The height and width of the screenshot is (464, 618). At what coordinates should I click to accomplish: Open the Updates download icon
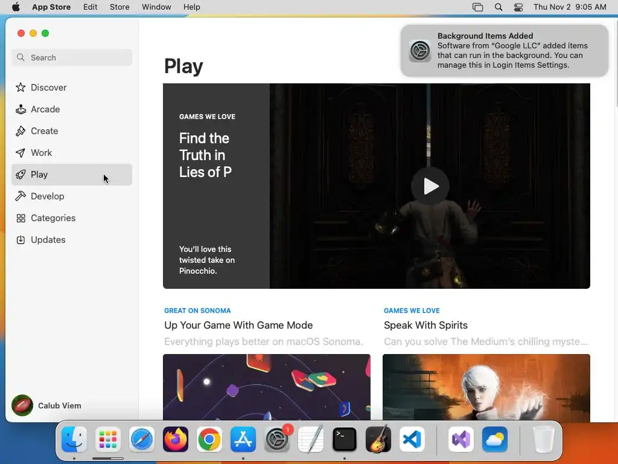pyautogui.click(x=21, y=239)
